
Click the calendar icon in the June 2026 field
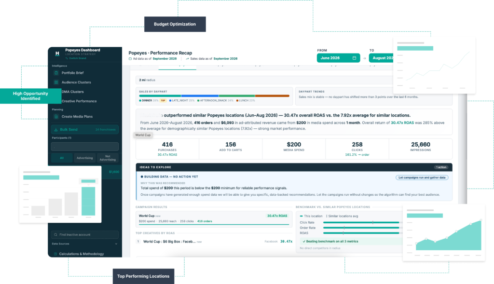[x=354, y=58]
